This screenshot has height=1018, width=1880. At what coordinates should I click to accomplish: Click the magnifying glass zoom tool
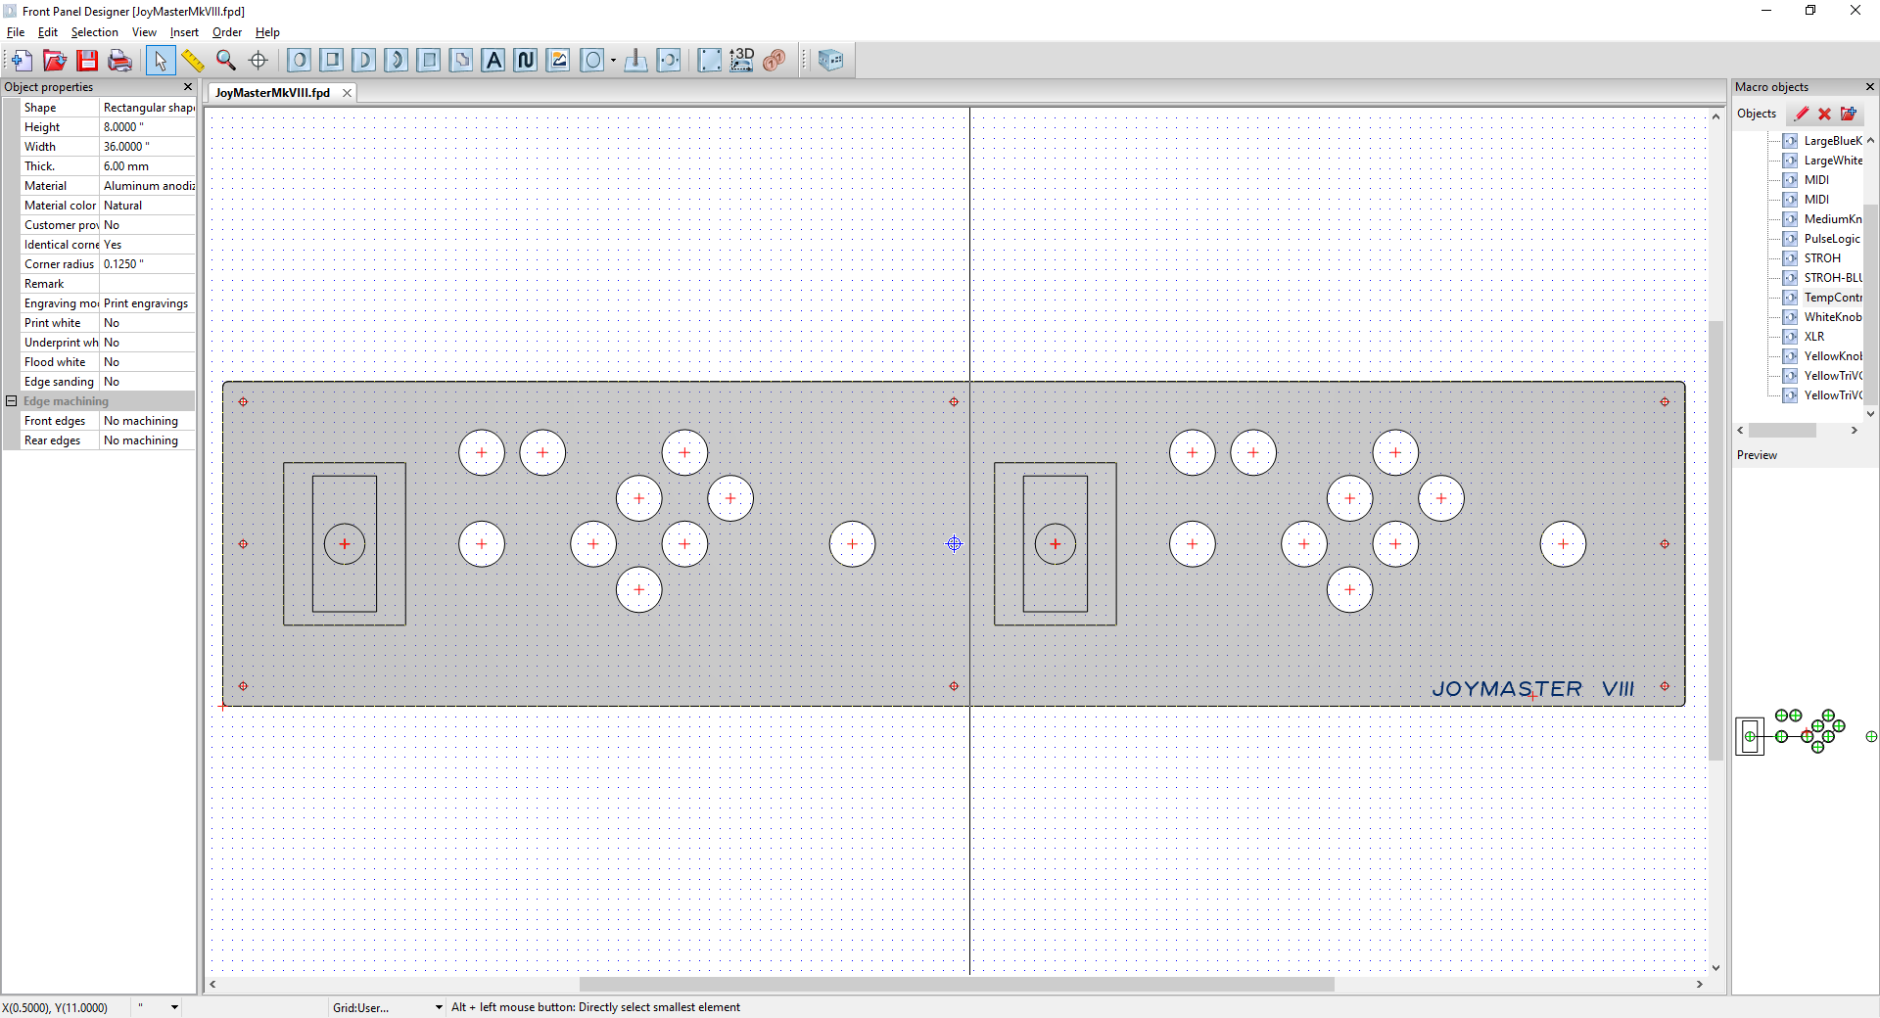click(x=225, y=61)
